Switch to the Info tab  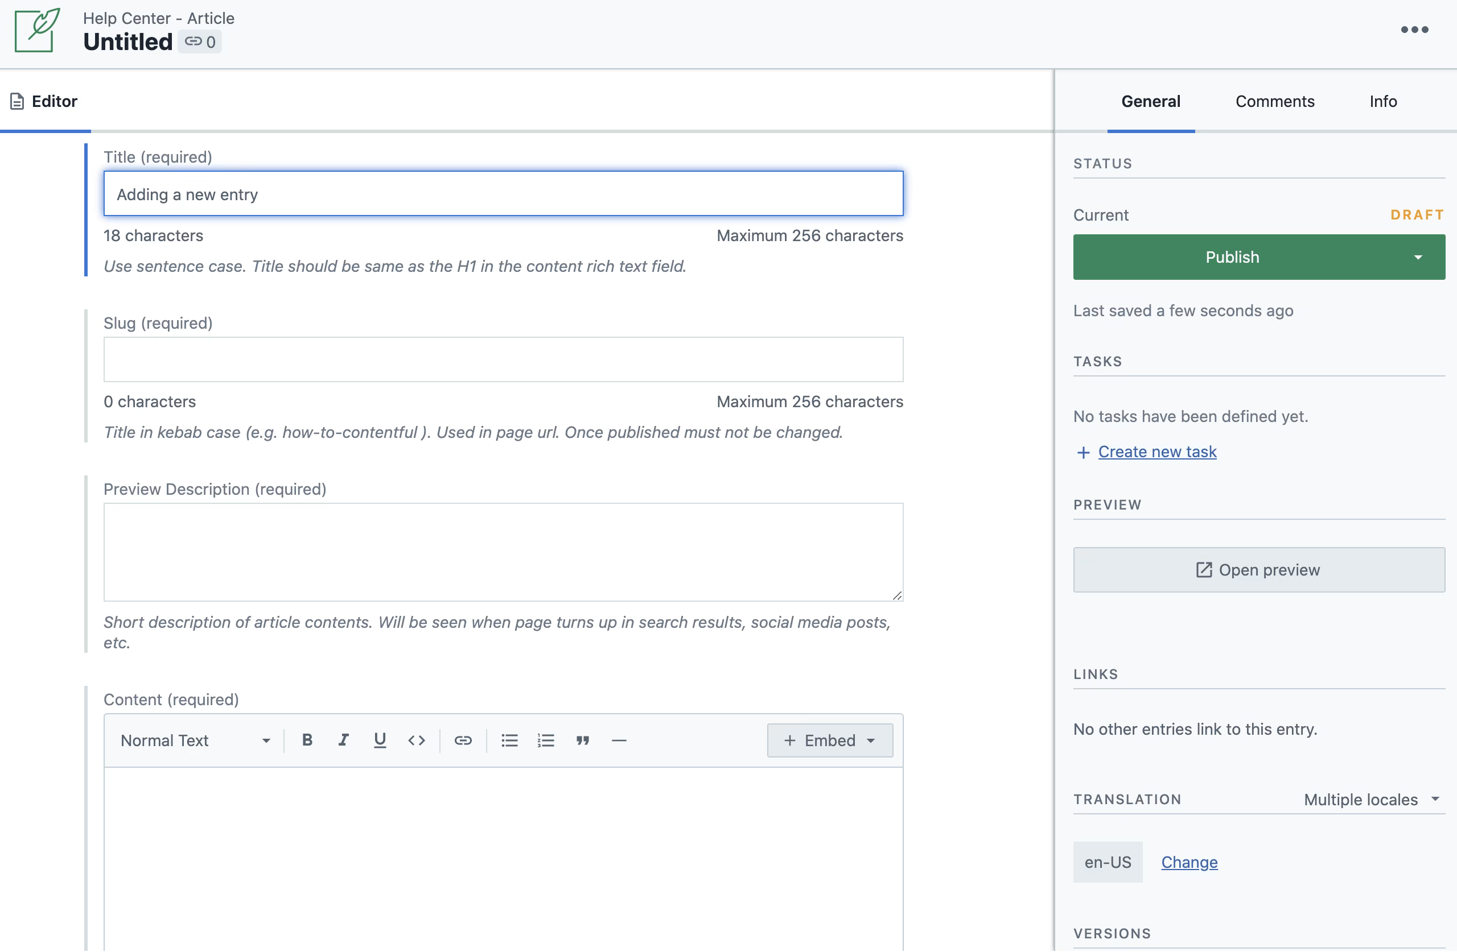tap(1384, 101)
